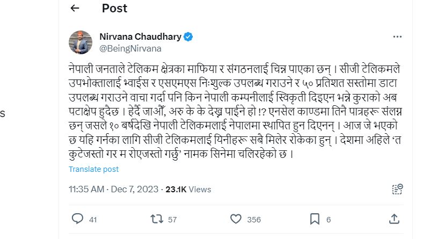Share the post via upload arrow icon
429x239 pixels.
[394, 219]
